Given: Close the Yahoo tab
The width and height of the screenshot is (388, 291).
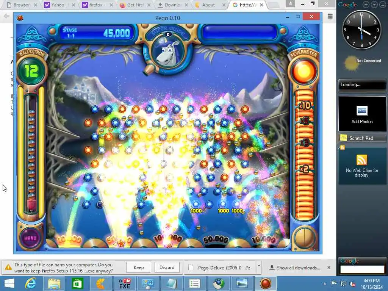Looking at the screenshot, I should pos(73,5).
